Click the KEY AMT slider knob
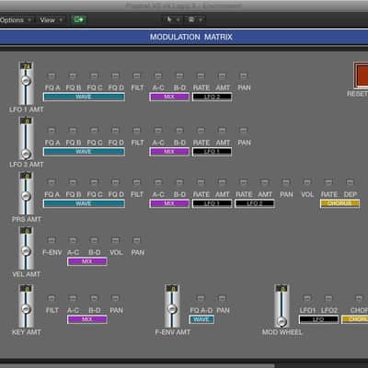This screenshot has height=368, width=368. (x=26, y=309)
